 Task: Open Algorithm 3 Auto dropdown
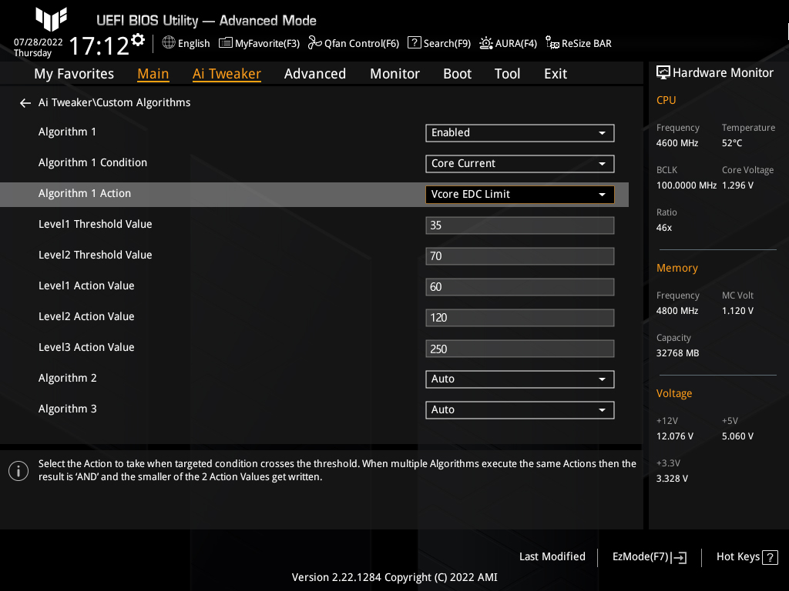click(520, 410)
